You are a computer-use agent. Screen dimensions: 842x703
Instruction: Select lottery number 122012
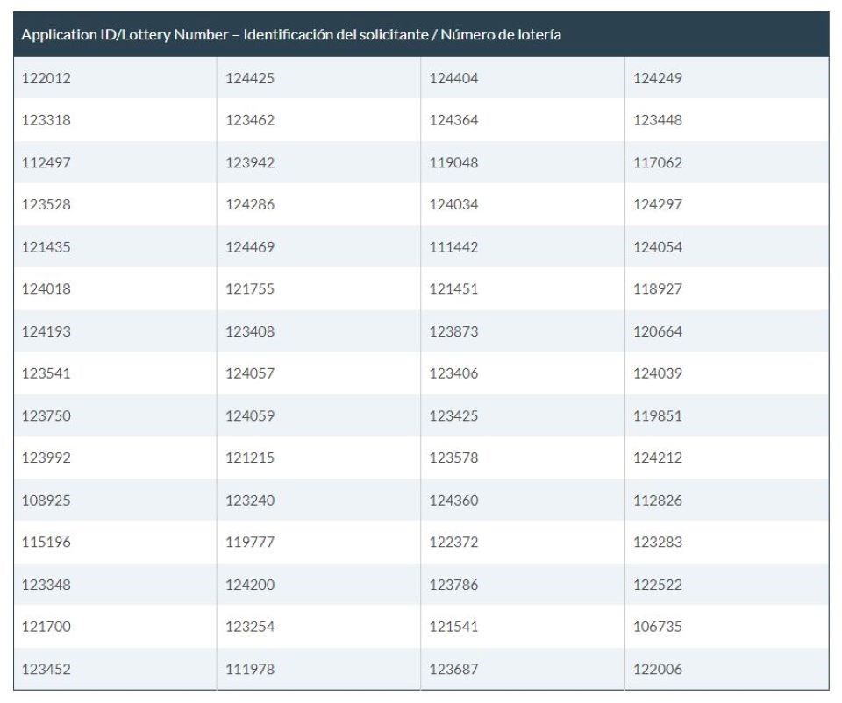(x=46, y=78)
